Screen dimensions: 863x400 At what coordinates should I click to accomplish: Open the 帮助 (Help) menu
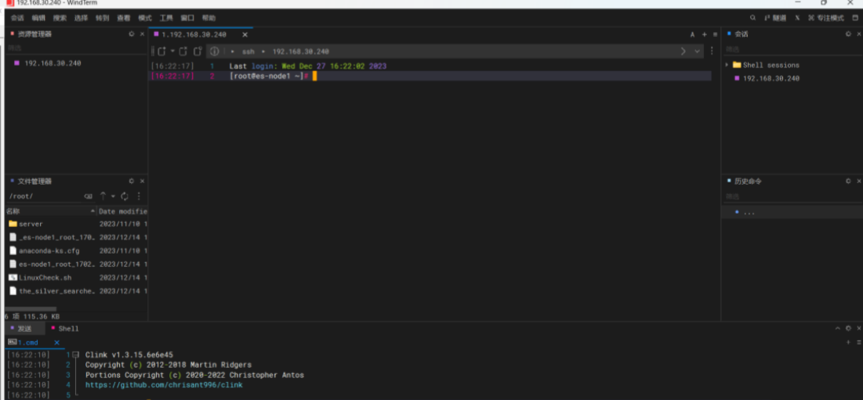point(208,18)
